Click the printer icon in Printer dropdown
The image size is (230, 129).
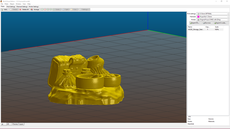tap(198, 20)
